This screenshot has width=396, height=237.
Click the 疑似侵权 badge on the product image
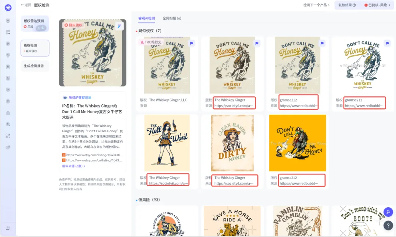coord(73,25)
